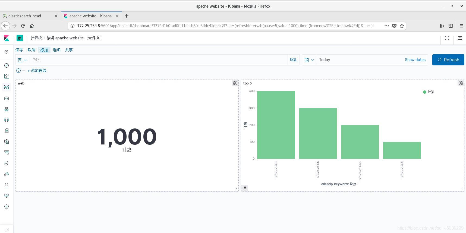
Task: Click the 172.25.254.5 bar in chart
Action: point(318,133)
